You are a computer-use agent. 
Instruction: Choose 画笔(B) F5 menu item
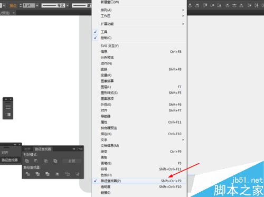click(x=139, y=163)
